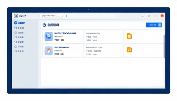177x101 pixels.
Task: Click the blue action button in the page header
Action: 154,25
